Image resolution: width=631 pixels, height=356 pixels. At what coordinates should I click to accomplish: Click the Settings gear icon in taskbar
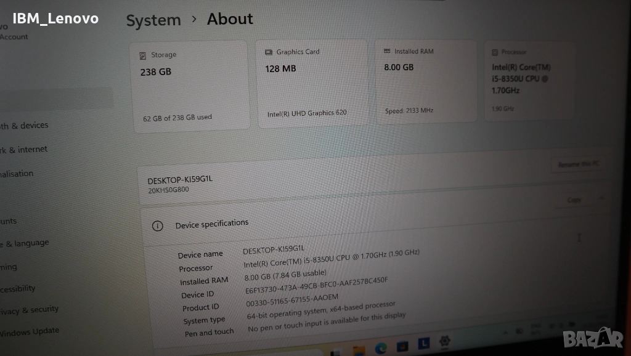tap(444, 341)
